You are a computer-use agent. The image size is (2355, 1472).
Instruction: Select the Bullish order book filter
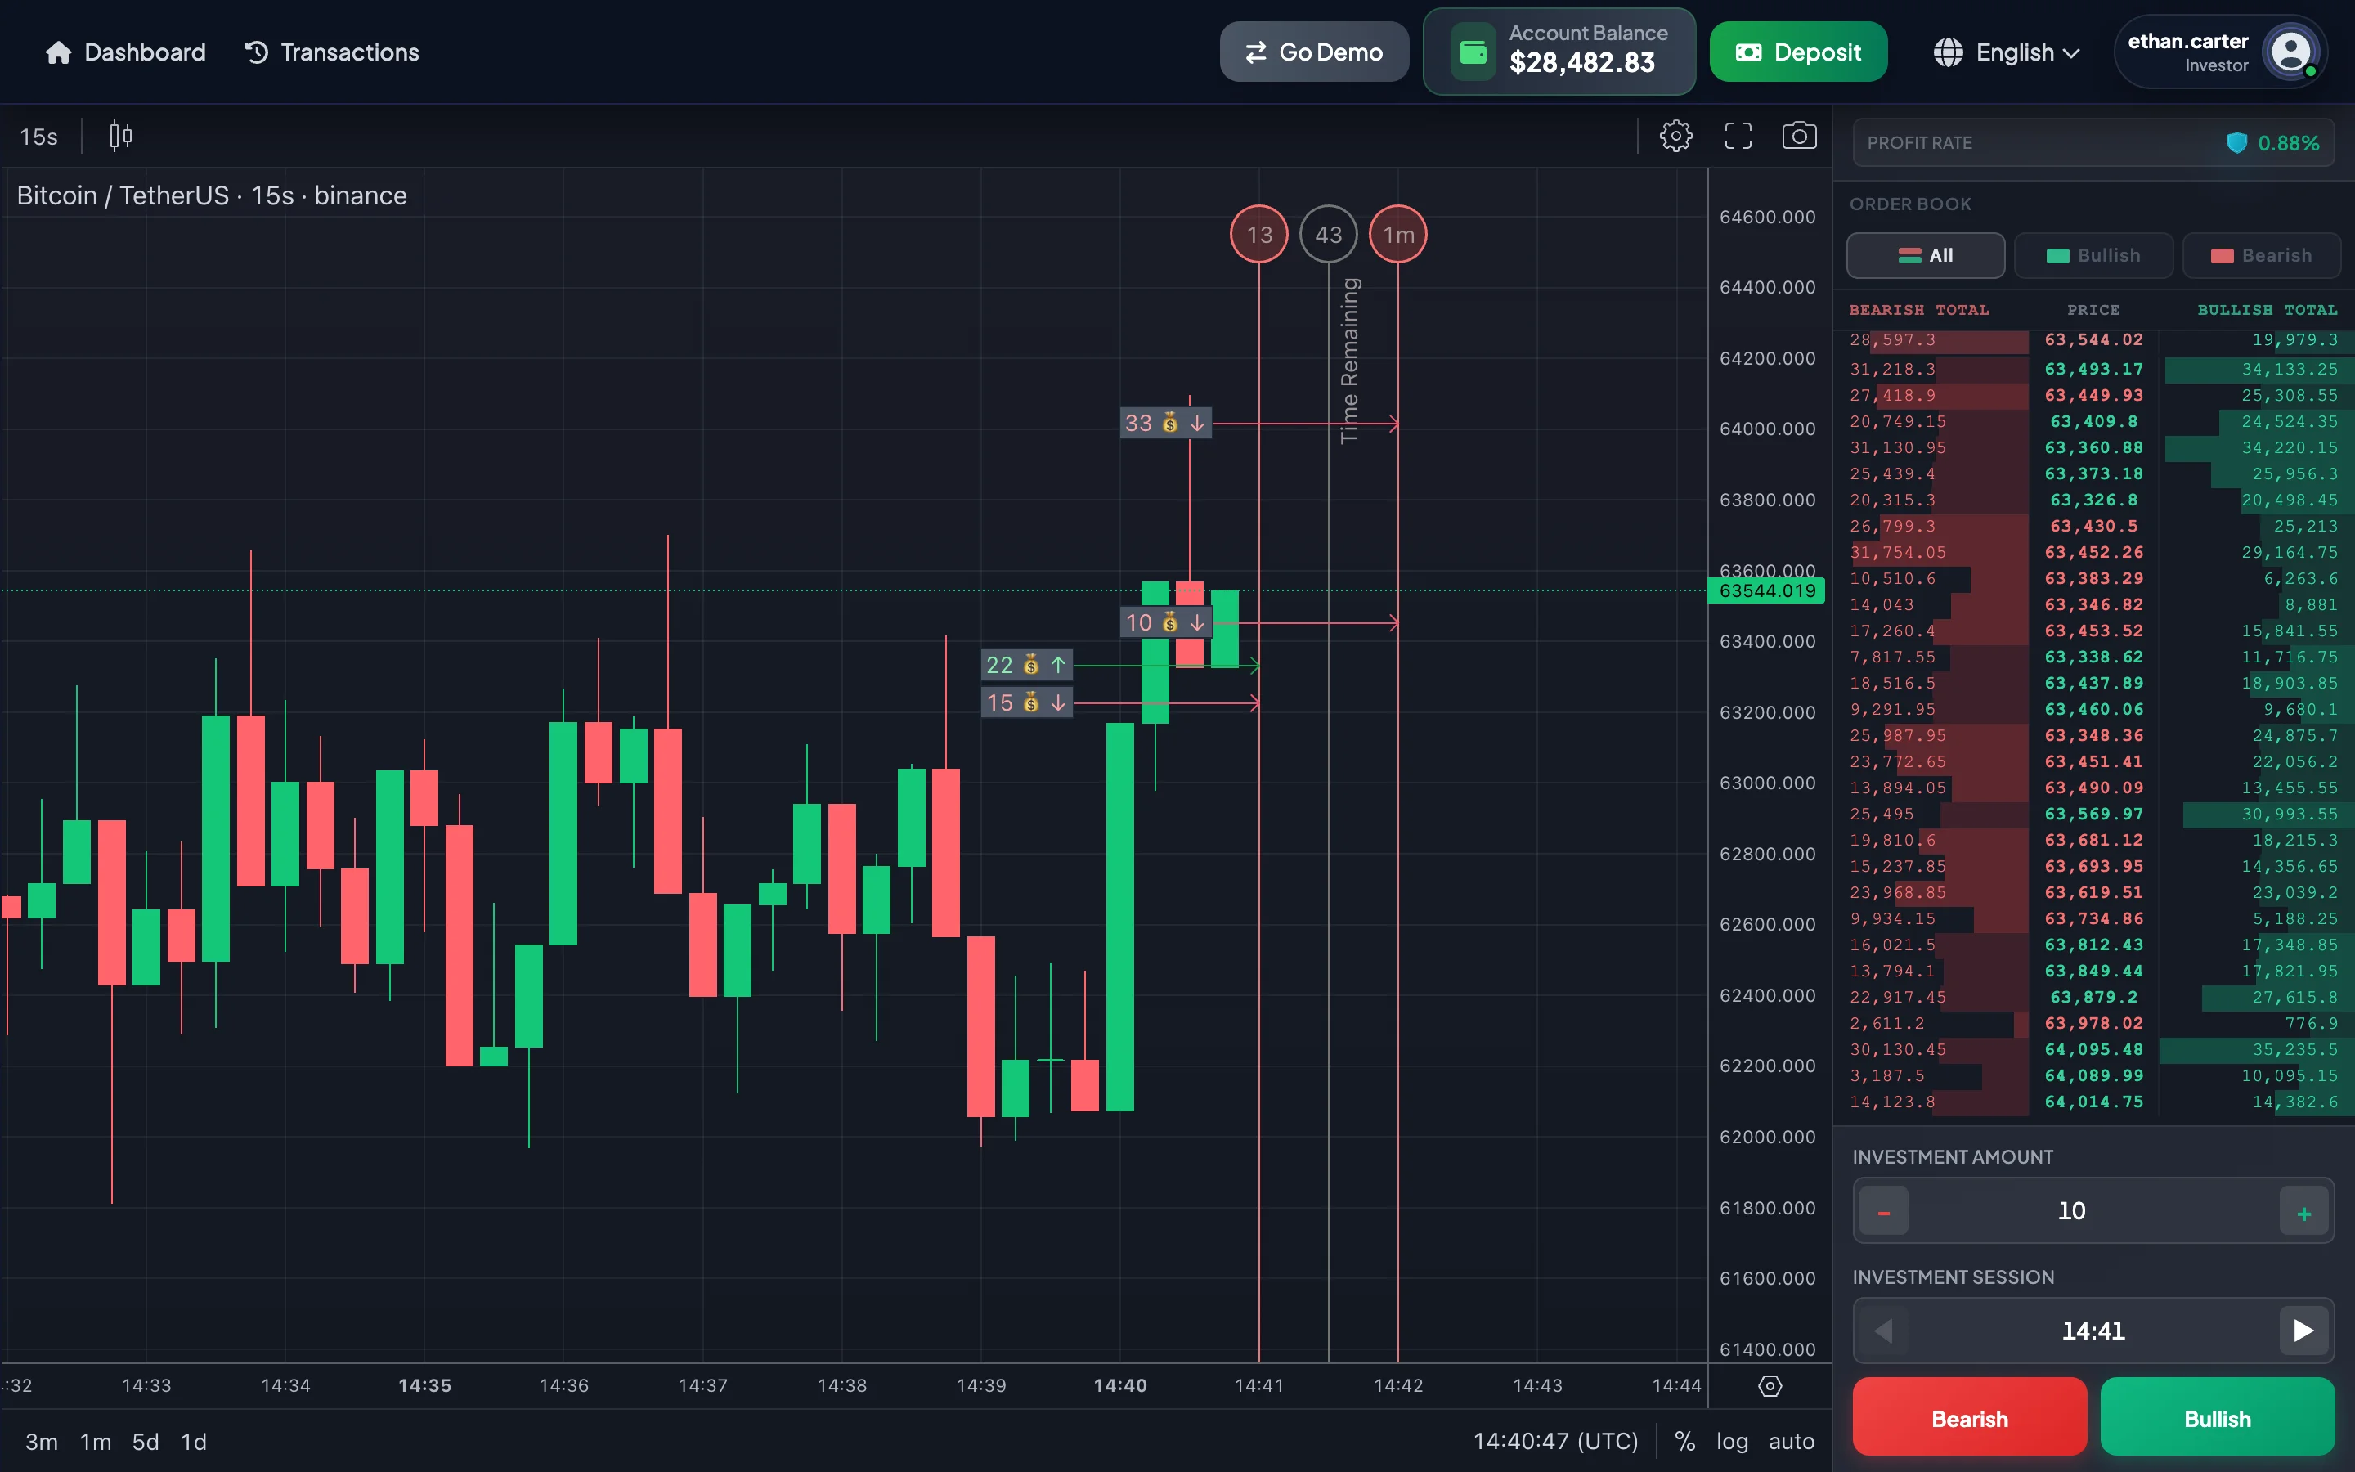pos(2093,255)
